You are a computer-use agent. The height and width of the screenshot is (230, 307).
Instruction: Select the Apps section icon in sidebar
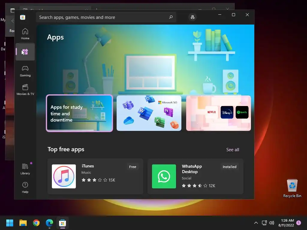click(25, 52)
